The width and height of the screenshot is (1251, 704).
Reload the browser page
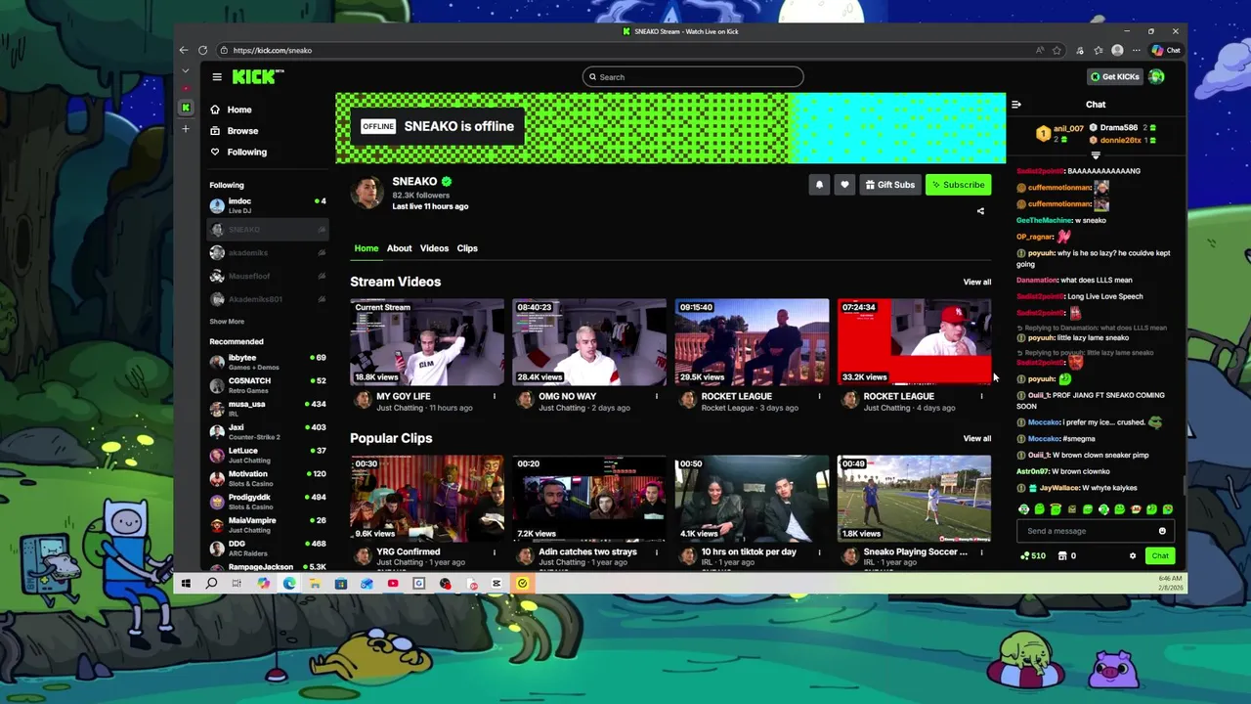click(x=202, y=50)
